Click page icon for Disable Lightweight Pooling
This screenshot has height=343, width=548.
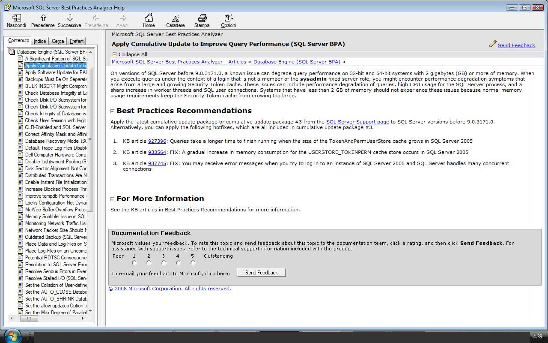[21, 162]
